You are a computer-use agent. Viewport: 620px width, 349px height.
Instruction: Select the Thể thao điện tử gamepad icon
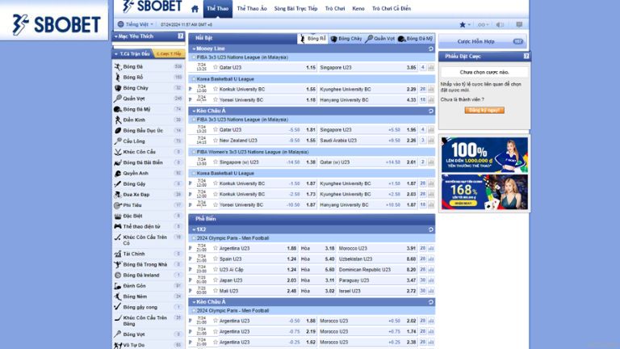point(117,226)
